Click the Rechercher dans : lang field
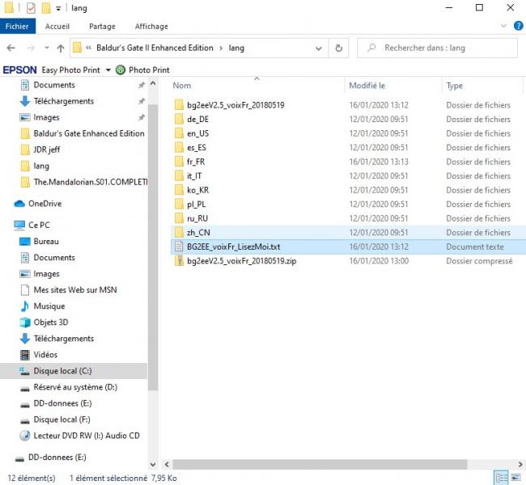The width and height of the screenshot is (526, 485). (x=438, y=48)
